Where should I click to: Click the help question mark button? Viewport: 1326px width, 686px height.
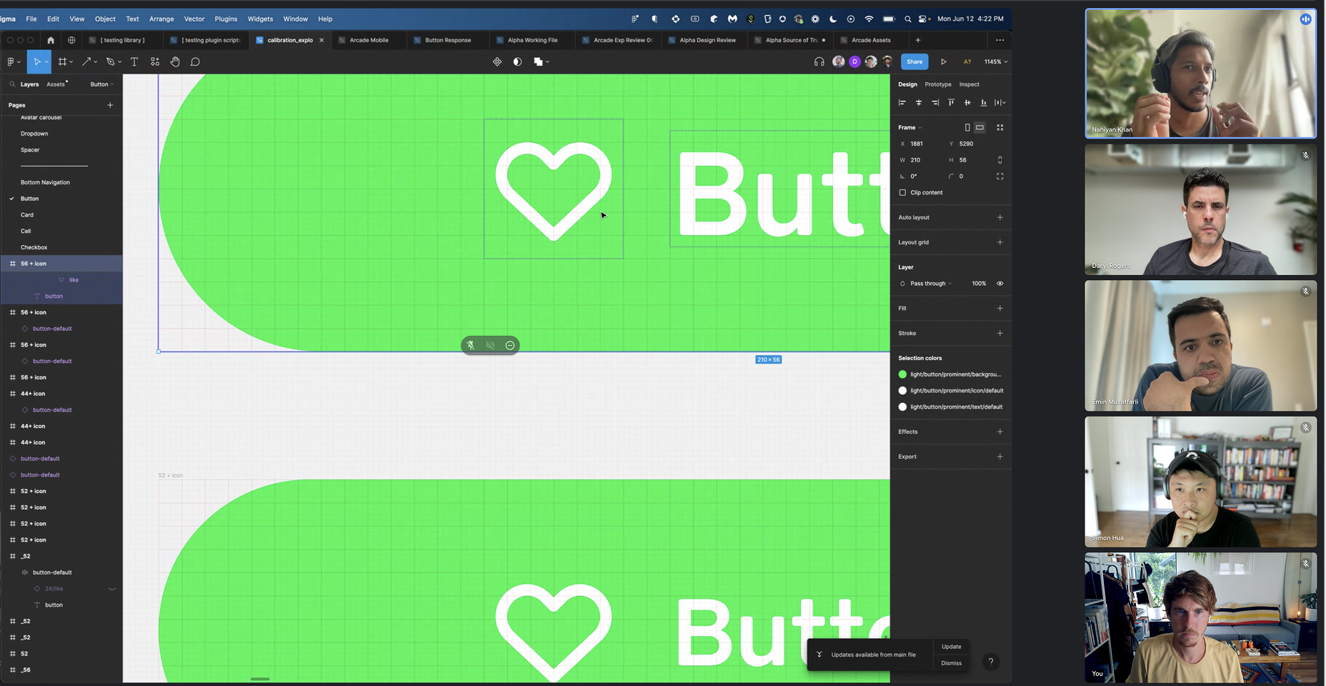click(991, 662)
